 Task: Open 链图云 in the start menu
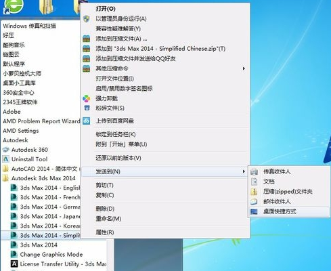point(11,54)
